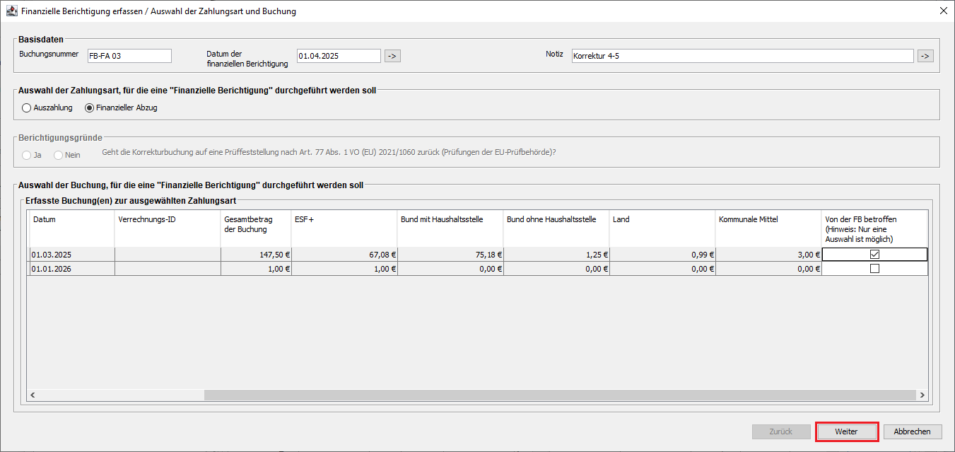Click the Notiz text field
955x452 pixels.
[742, 56]
